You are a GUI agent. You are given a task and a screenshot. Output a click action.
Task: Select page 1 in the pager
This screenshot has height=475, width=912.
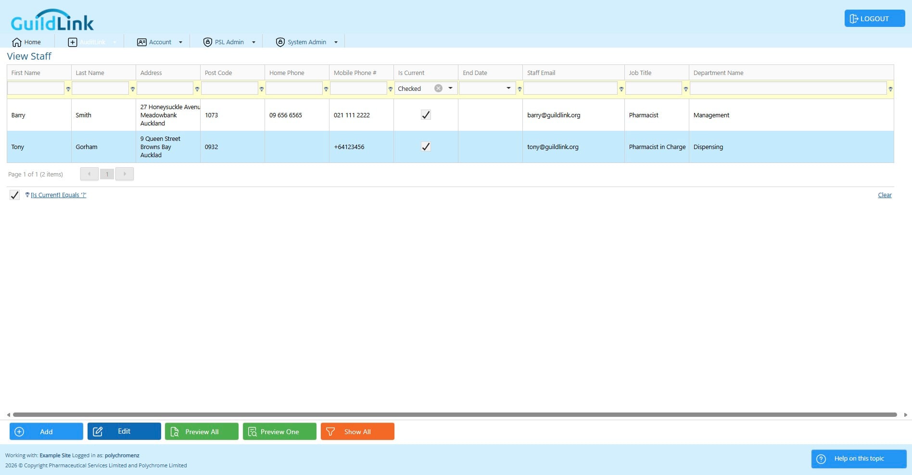pyautogui.click(x=107, y=174)
